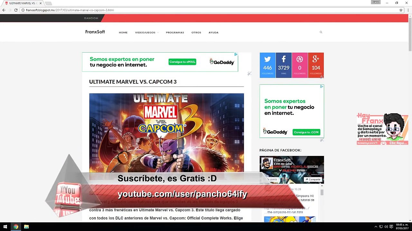
Task: Click the GoDaddy logo in the top banner
Action: [x=222, y=62]
